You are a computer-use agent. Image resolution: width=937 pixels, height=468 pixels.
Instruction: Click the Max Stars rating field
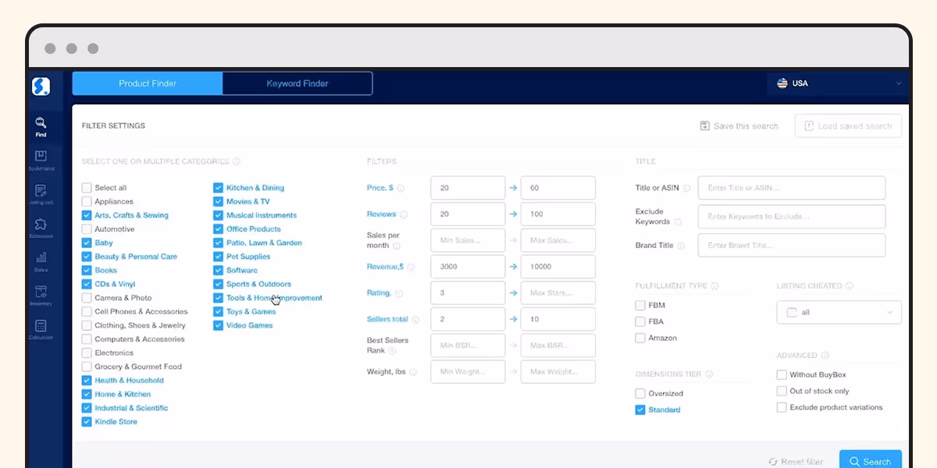click(558, 293)
